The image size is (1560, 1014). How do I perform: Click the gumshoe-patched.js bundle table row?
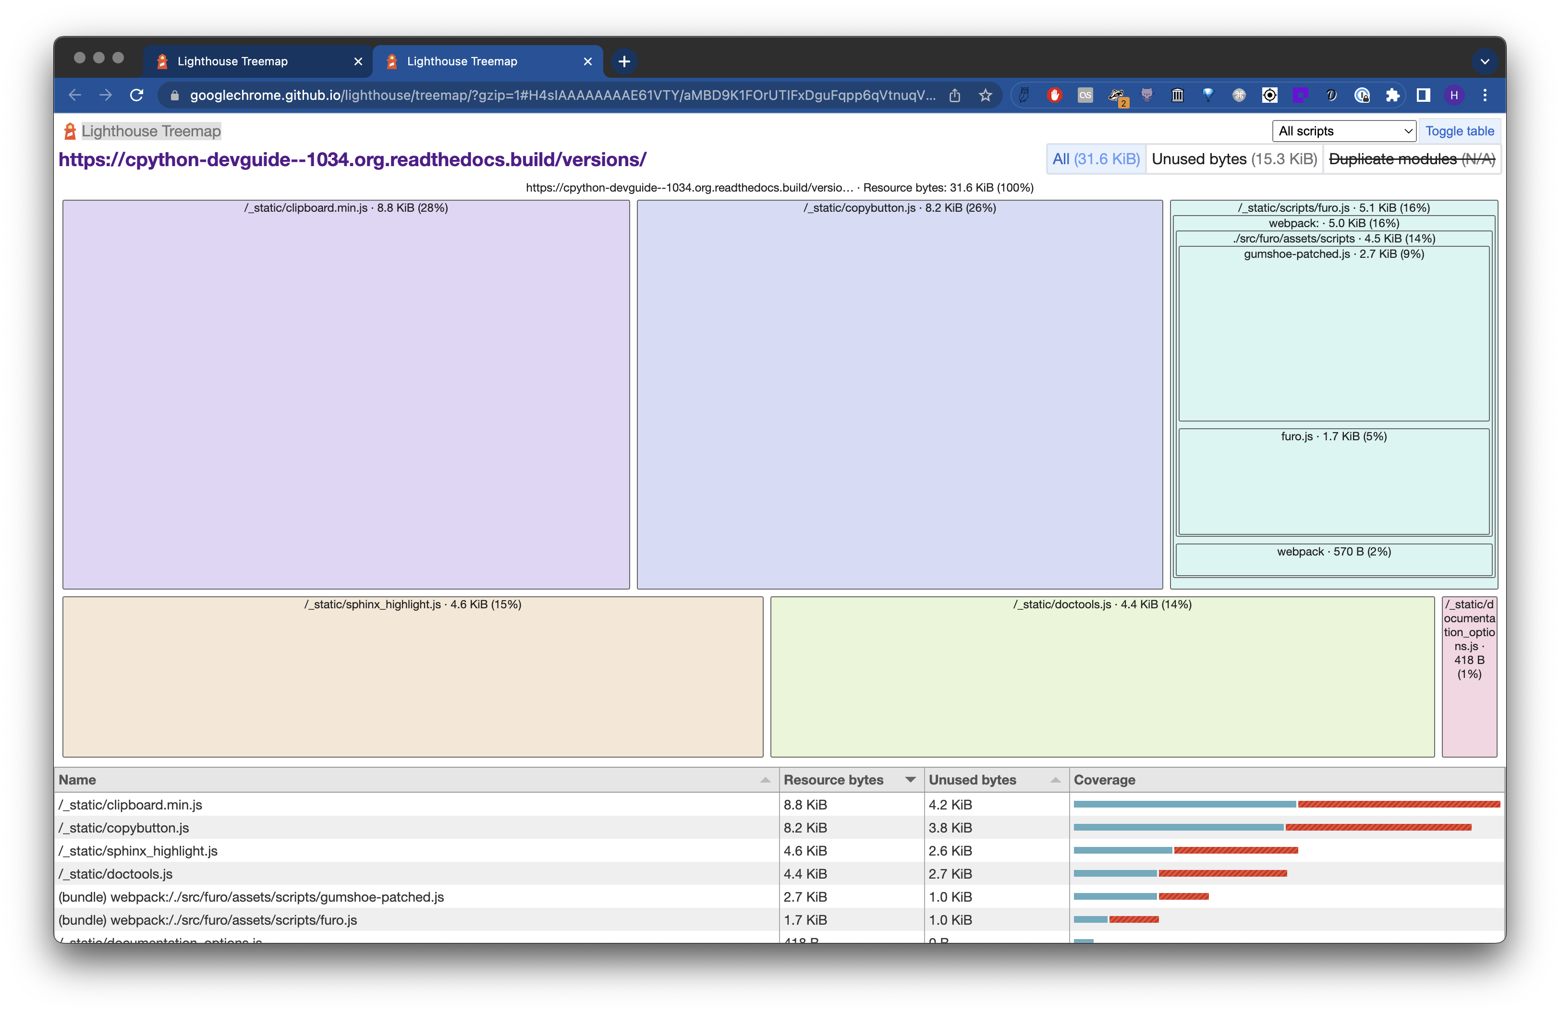click(780, 896)
